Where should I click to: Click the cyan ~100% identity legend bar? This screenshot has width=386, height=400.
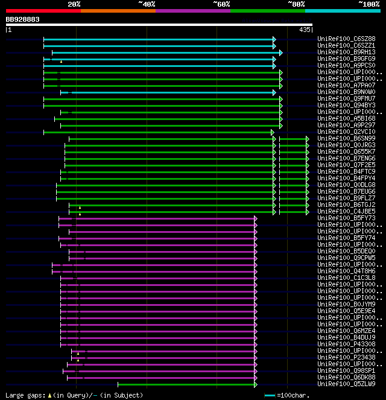coord(343,11)
